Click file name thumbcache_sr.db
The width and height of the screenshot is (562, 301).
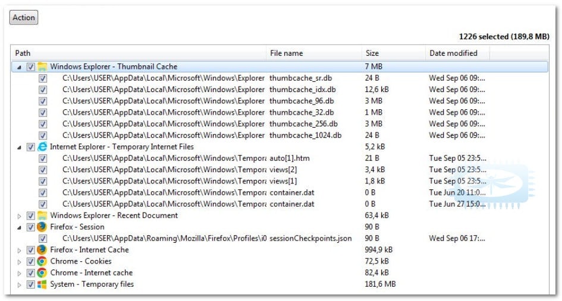(301, 78)
